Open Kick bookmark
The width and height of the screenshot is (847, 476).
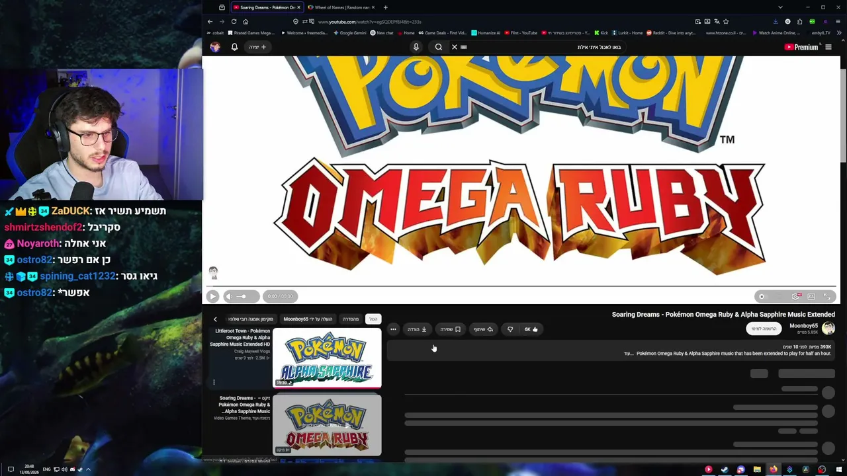tap(601, 33)
